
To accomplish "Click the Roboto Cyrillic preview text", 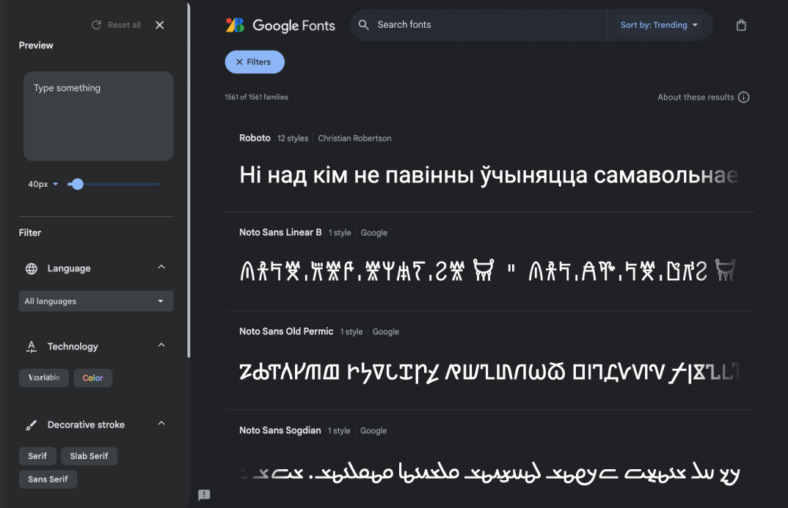I will click(x=489, y=175).
